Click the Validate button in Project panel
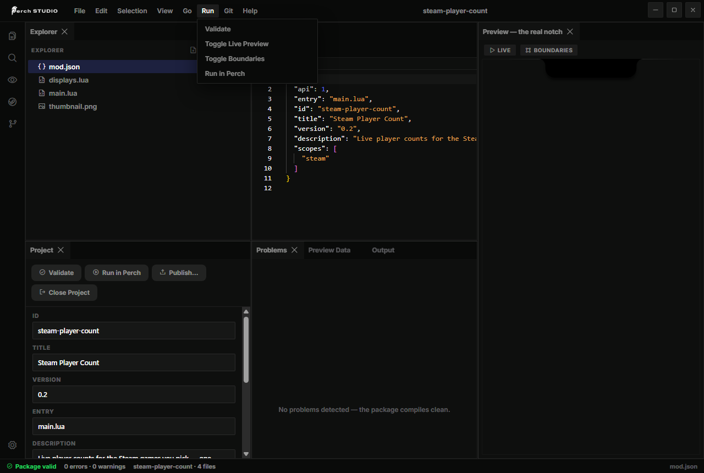 click(56, 273)
